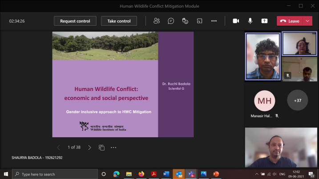Open the reactions and raise hand menu
The image size is (319, 179).
coord(185,21)
